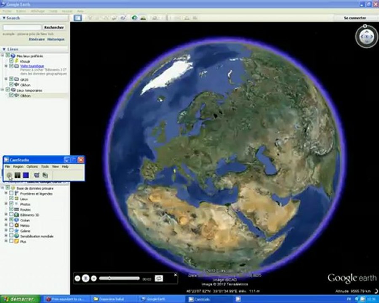The width and height of the screenshot is (379, 303).
Task: Expand the Galerie layer node
Action: click(x=6, y=230)
